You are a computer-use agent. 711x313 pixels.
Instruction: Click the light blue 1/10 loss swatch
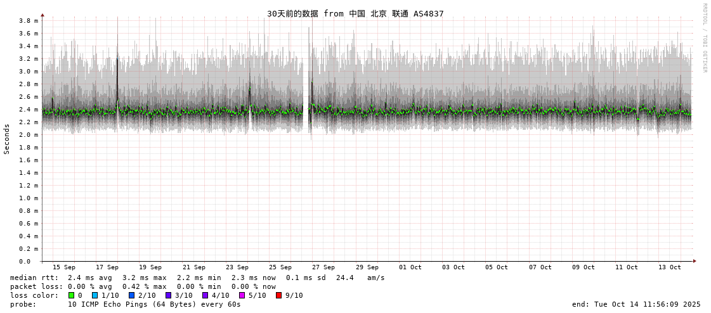click(95, 295)
